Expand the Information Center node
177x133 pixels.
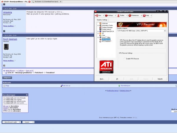(98, 25)
